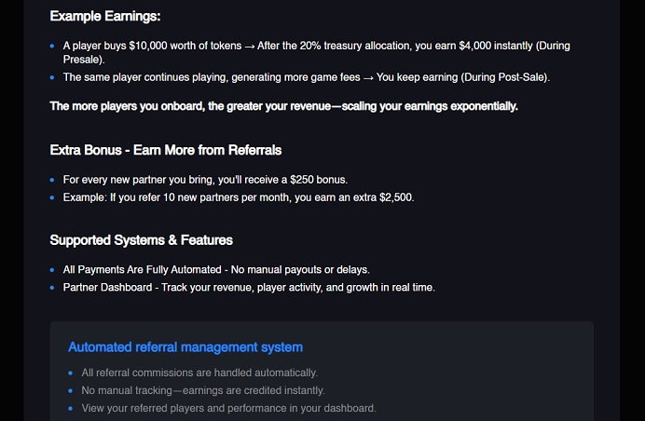Click 'Partner Dashboard - Track your revenue' line
Screen dimensions: 645x421
(249, 288)
